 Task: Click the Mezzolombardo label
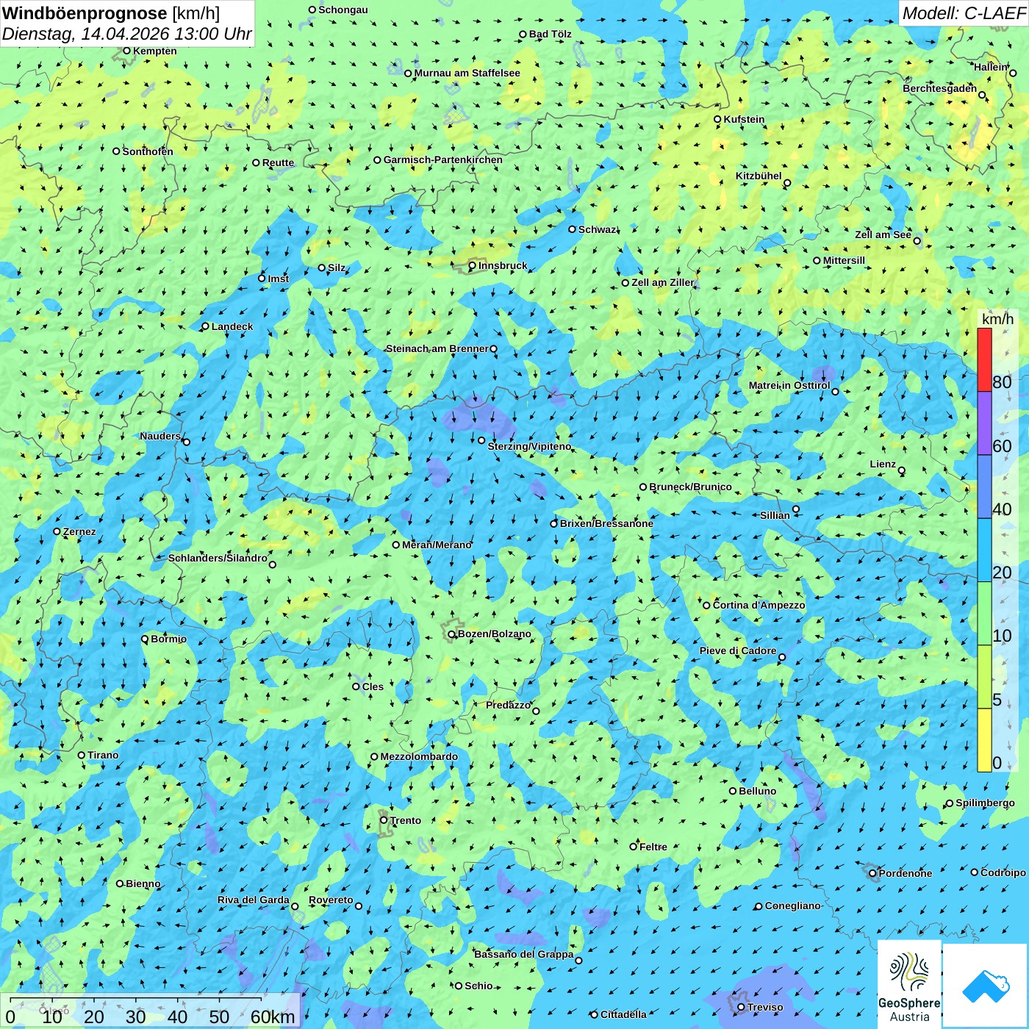click(419, 756)
